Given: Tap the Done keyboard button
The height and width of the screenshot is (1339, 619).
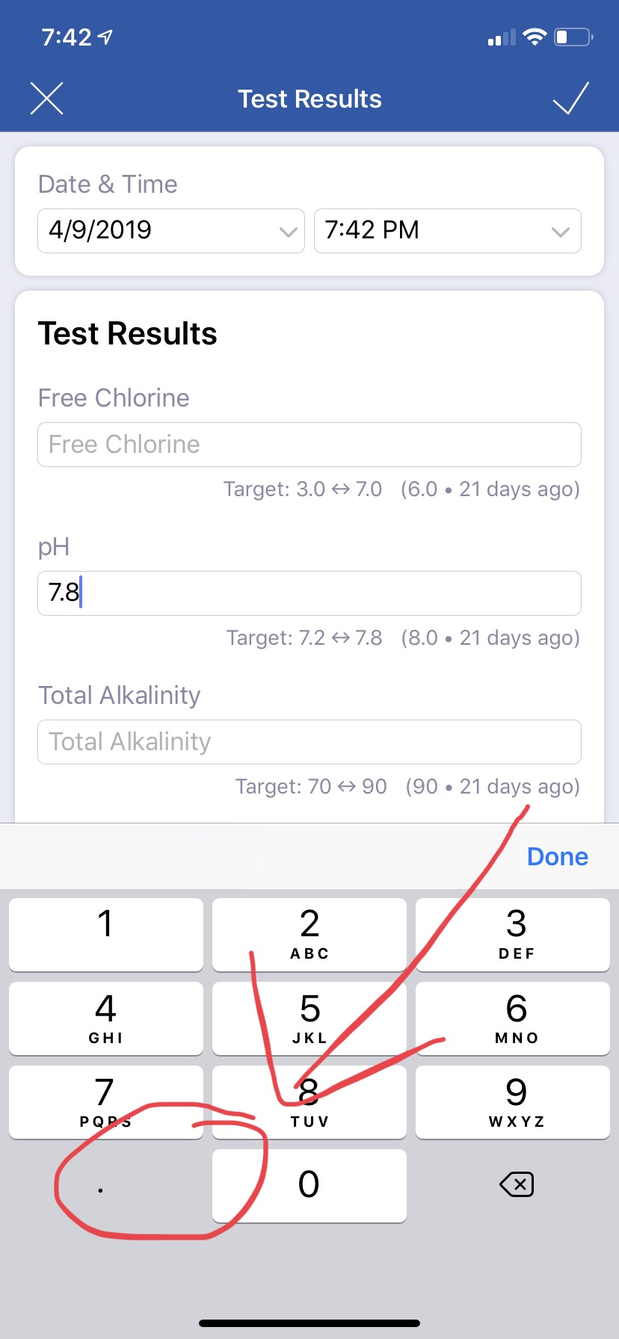Looking at the screenshot, I should tap(558, 856).
